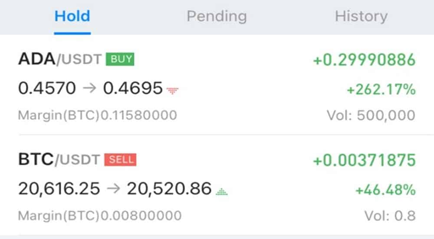Click the green BUY badge on ADA/USDT

point(120,59)
